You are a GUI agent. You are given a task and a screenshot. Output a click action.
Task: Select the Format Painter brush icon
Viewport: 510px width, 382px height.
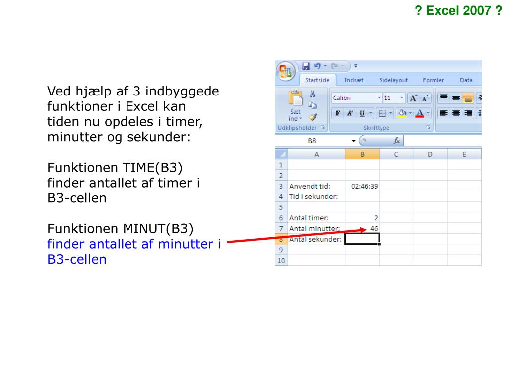pyautogui.click(x=313, y=117)
